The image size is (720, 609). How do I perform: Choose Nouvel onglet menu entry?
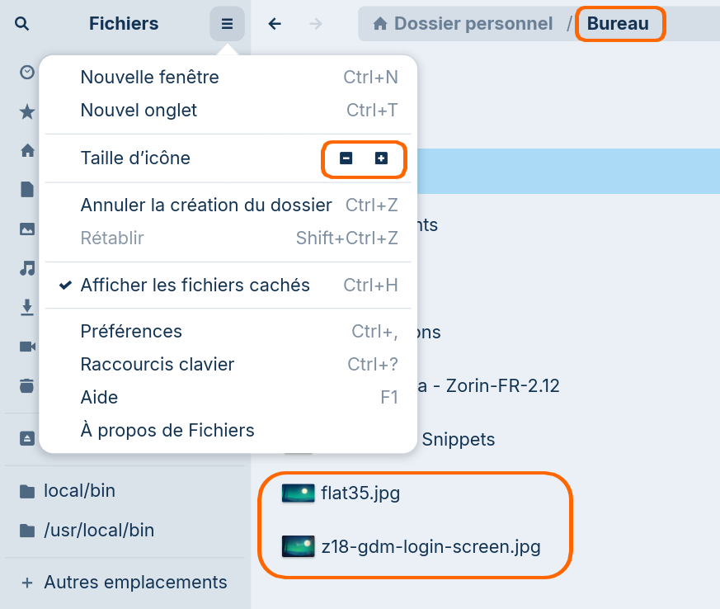[x=139, y=111]
